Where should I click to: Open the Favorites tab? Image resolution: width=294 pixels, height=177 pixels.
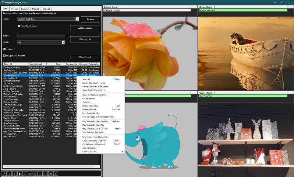25,9
